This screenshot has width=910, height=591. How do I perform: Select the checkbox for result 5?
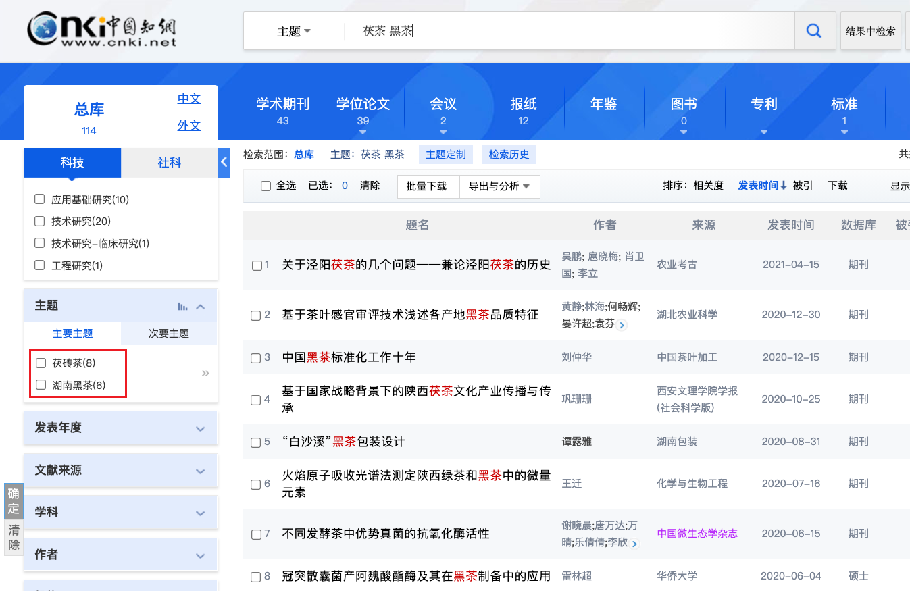coord(256,442)
